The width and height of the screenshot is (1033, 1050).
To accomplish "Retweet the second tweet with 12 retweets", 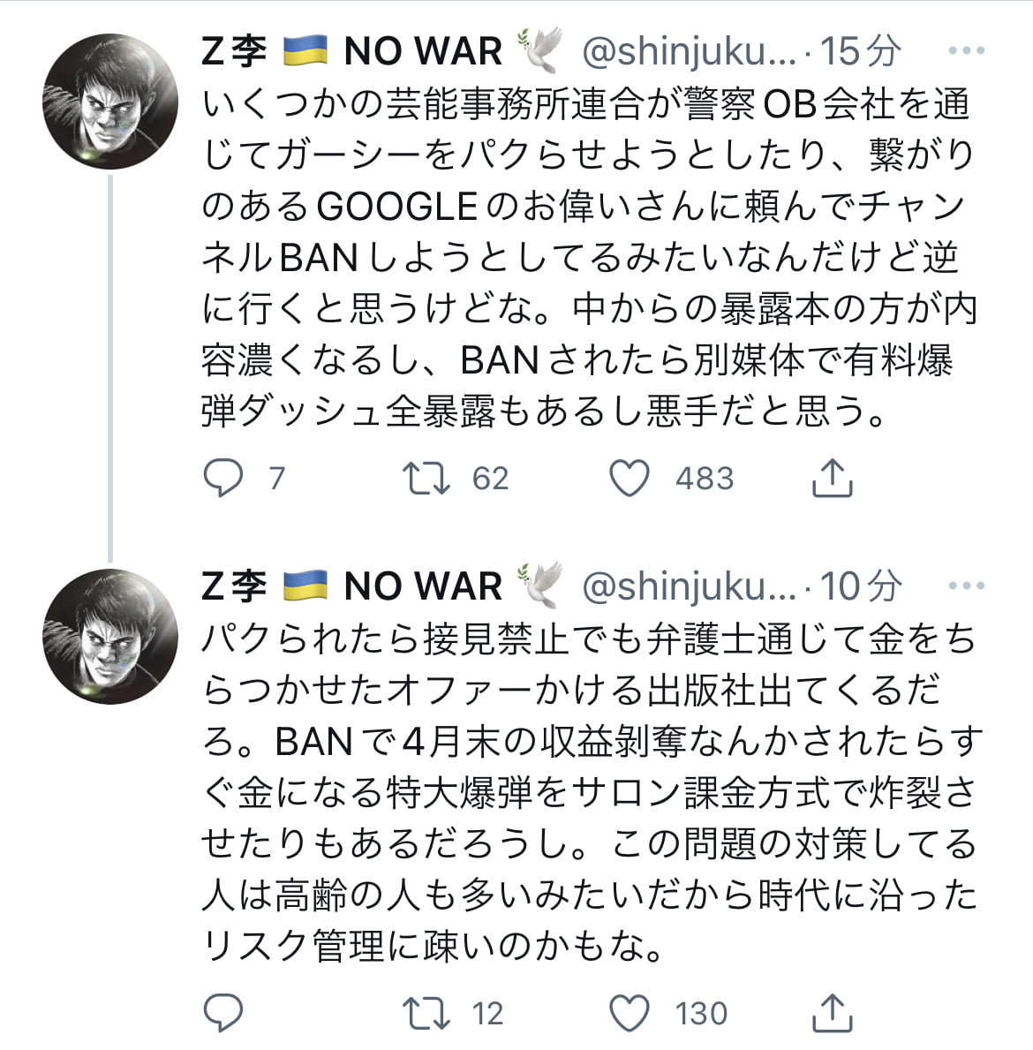I will (426, 1012).
